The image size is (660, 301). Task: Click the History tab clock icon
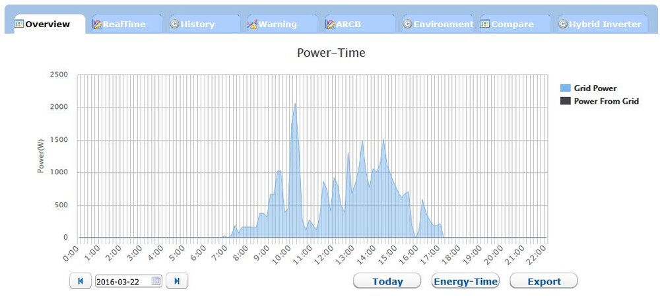point(175,24)
